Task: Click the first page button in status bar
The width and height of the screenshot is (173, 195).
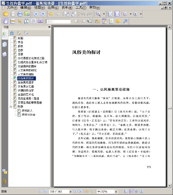Action: point(41,191)
